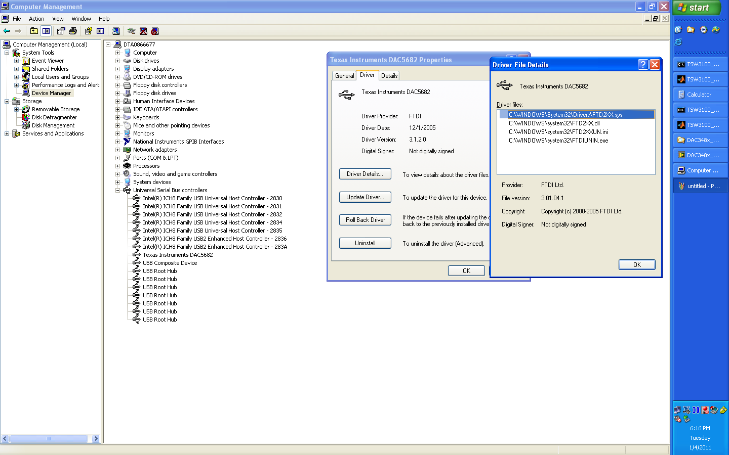
Task: Collapse Universal Serial Bus controllers node
Action: click(x=117, y=190)
